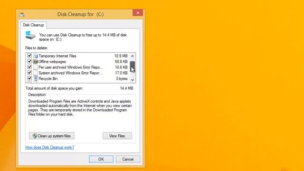Click the Windows drive icon near summary text
This screenshot has height=171, width=304.
pyautogui.click(x=30, y=35)
